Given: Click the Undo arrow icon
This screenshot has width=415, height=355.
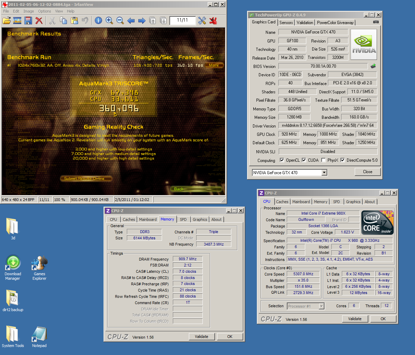Looking at the screenshot, I should click(x=85, y=20).
